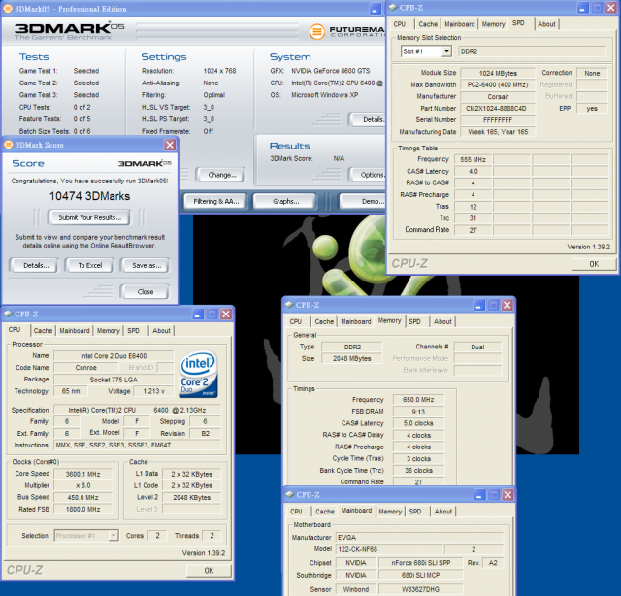This screenshot has width=621, height=596.
Task: Click the 10474 3DMarks score text
Action: click(89, 196)
